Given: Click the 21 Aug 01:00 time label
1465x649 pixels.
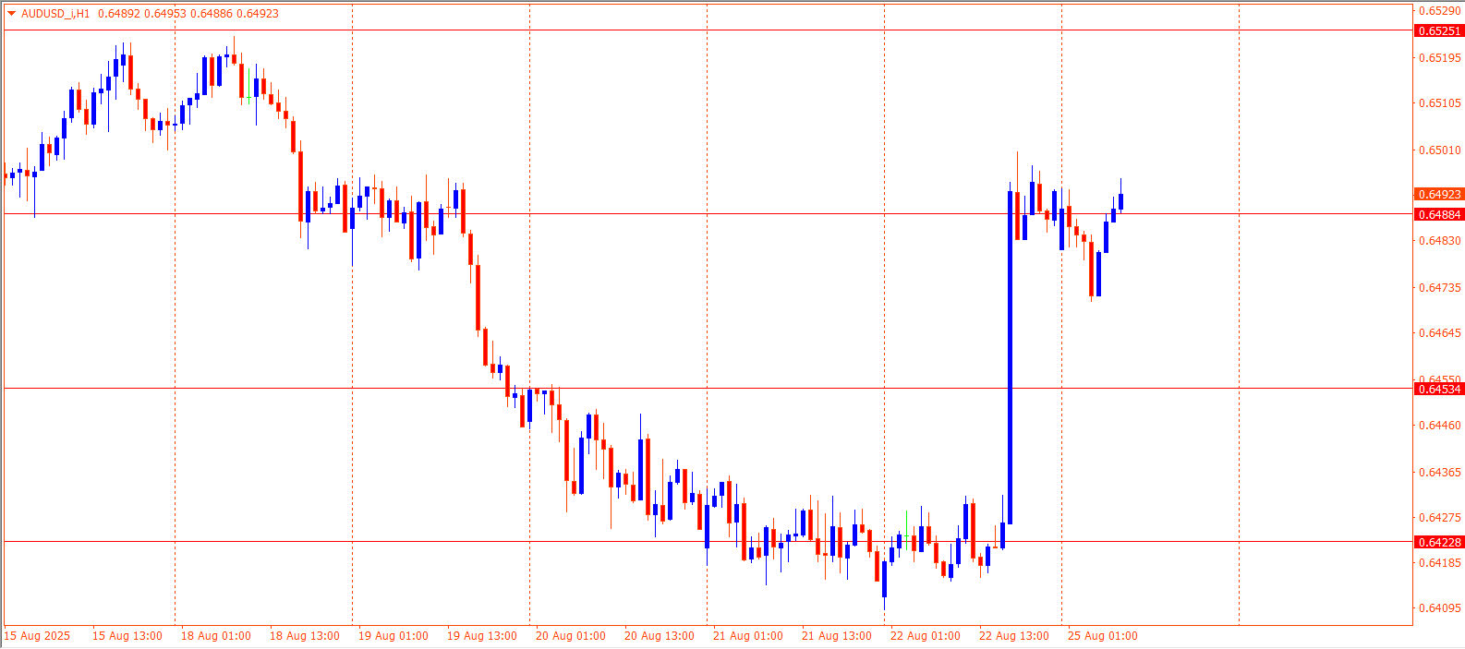Looking at the screenshot, I should click(x=748, y=636).
